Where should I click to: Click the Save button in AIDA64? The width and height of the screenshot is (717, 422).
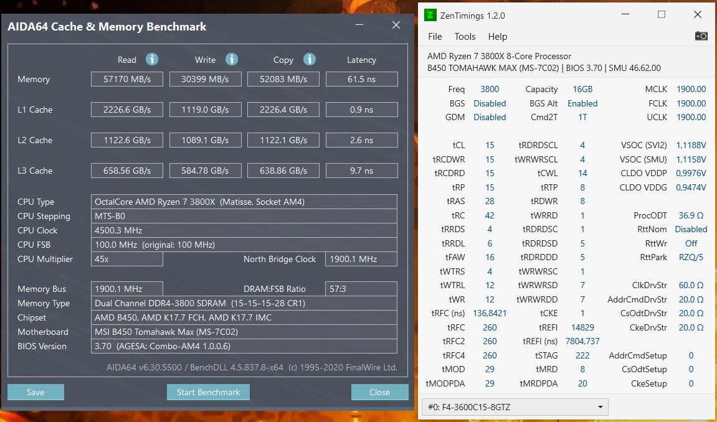coord(36,392)
